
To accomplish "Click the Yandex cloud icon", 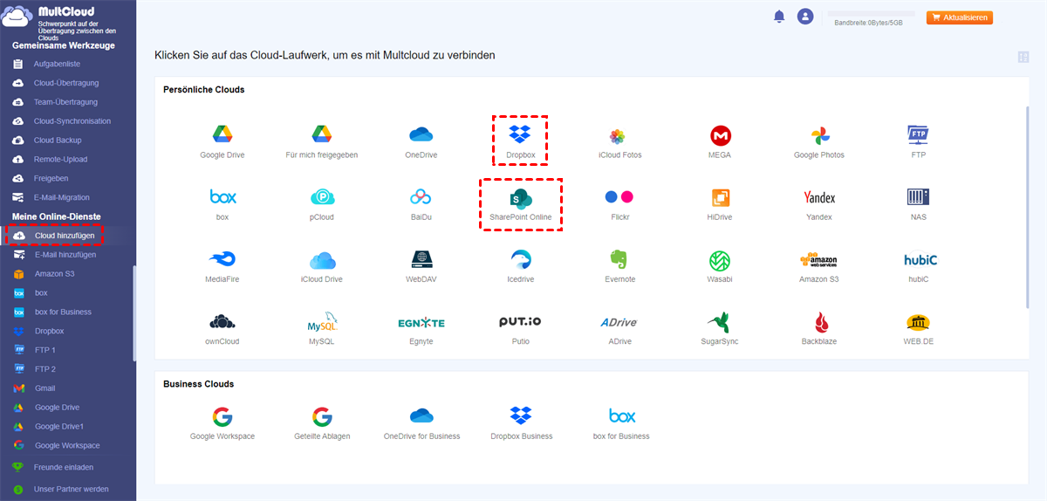I will pyautogui.click(x=819, y=197).
